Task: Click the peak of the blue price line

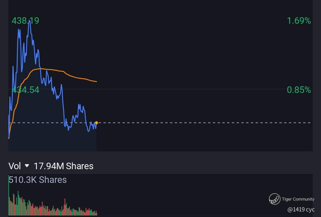Action: coord(29,21)
